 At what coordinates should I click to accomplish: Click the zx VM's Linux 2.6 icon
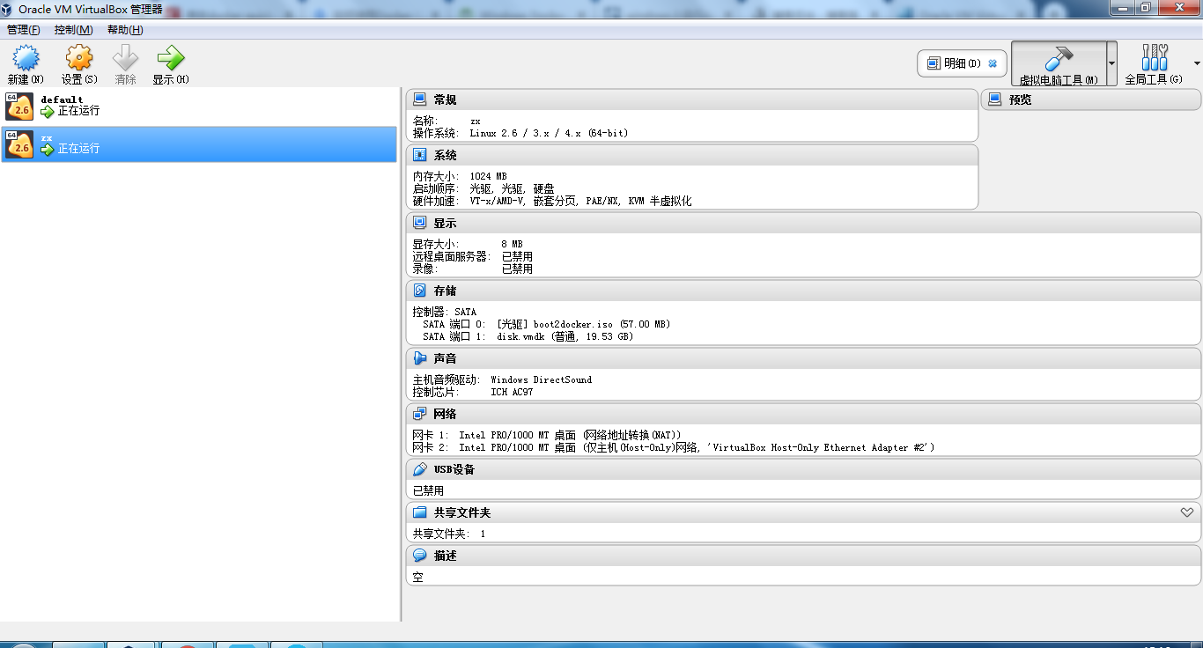click(19, 144)
